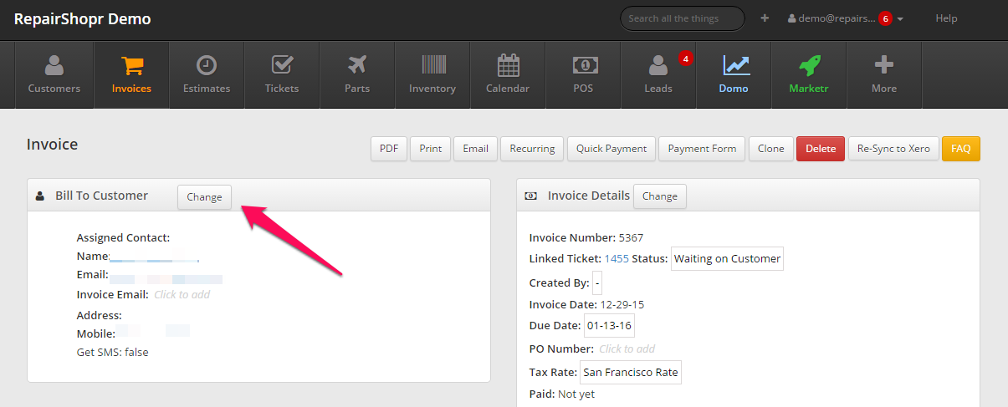Open Domo via the chart icon

pos(734,65)
